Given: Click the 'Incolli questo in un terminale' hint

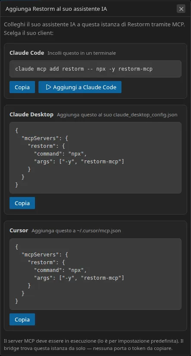Looking at the screenshot, I should [x=82, y=53].
